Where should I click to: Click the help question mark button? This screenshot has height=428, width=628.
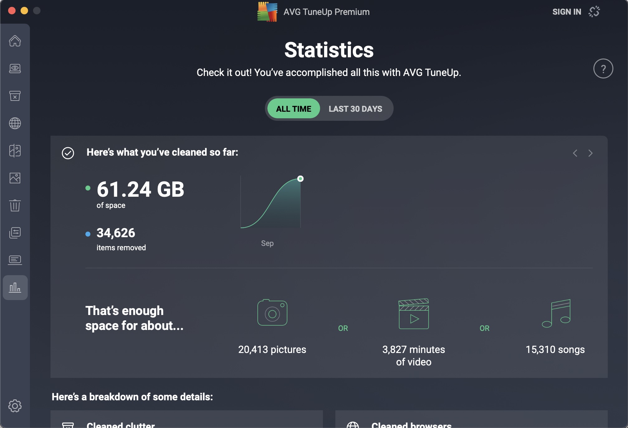tap(603, 68)
